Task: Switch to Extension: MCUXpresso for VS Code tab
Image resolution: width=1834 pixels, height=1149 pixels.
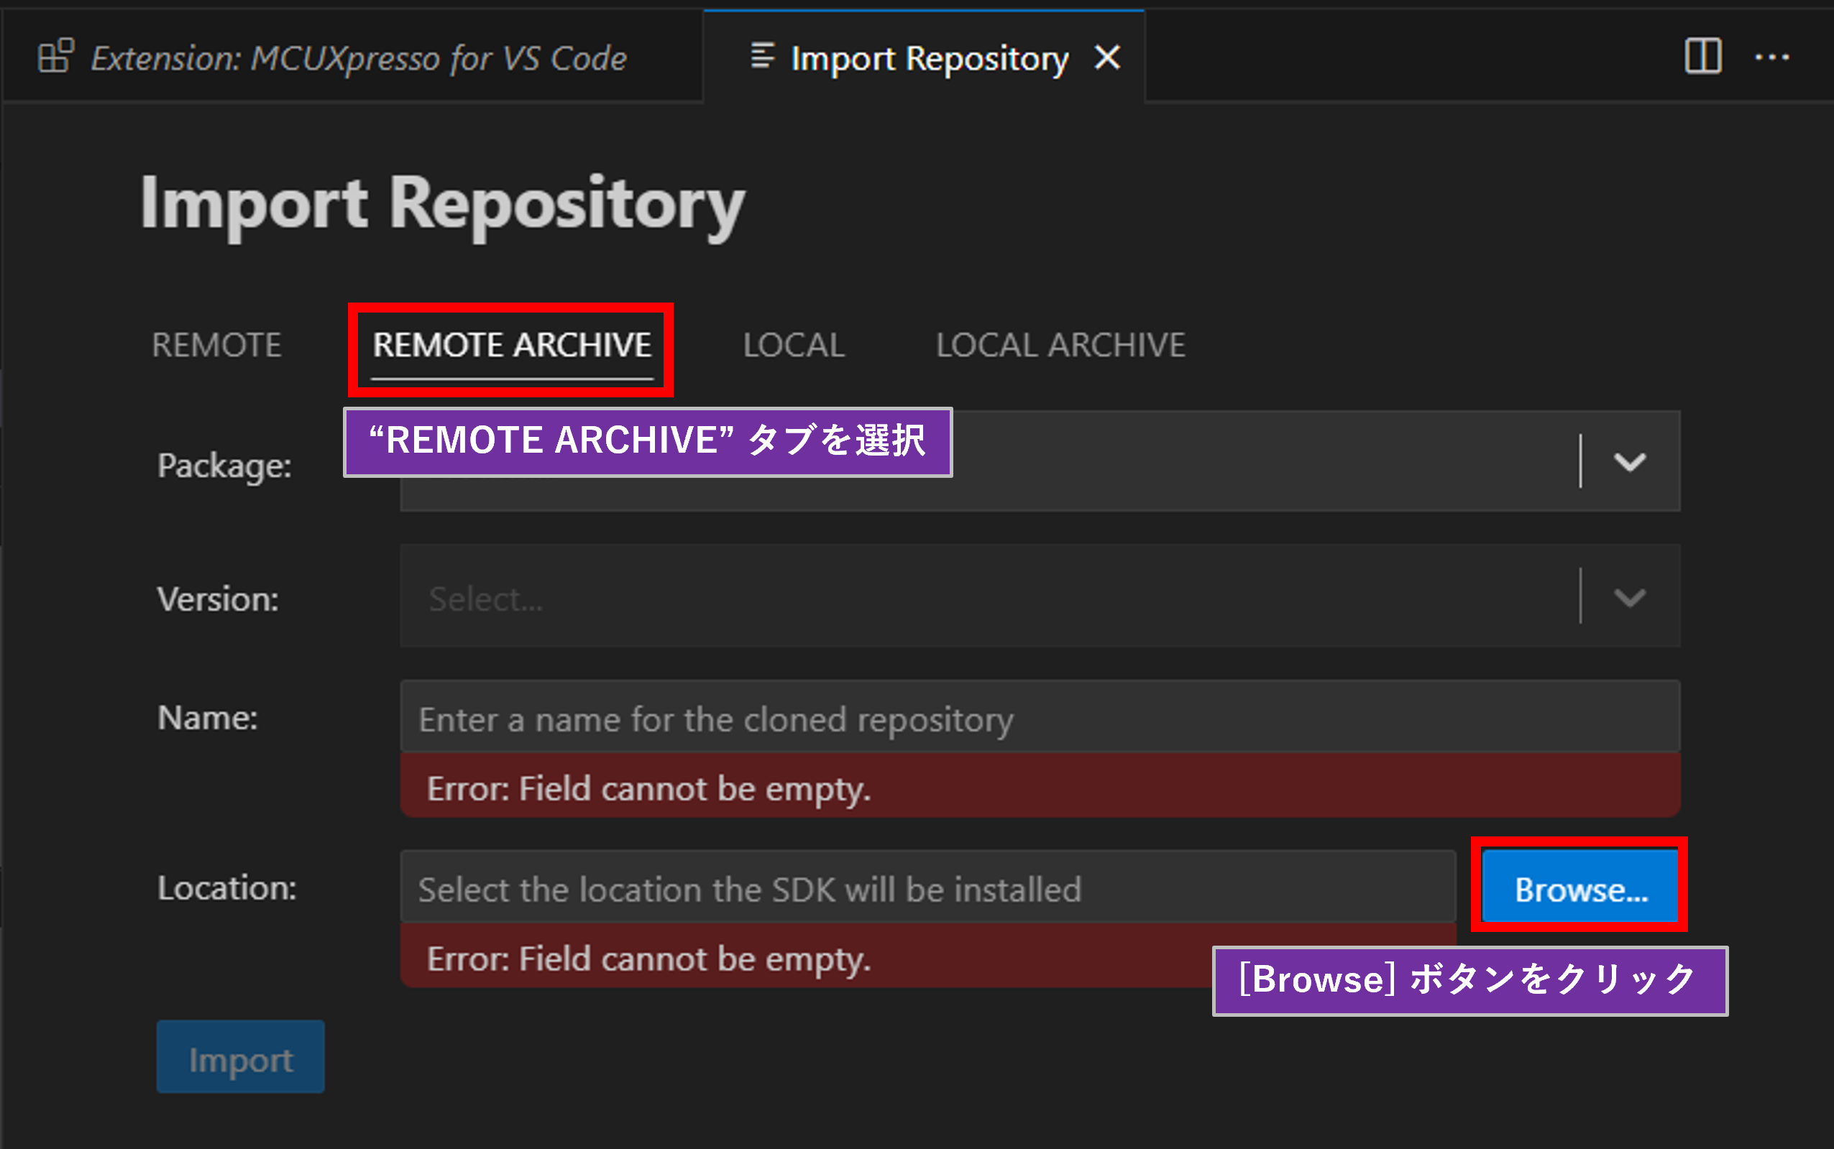Action: (x=359, y=58)
